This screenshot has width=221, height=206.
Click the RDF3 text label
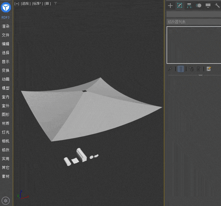pos(6,17)
